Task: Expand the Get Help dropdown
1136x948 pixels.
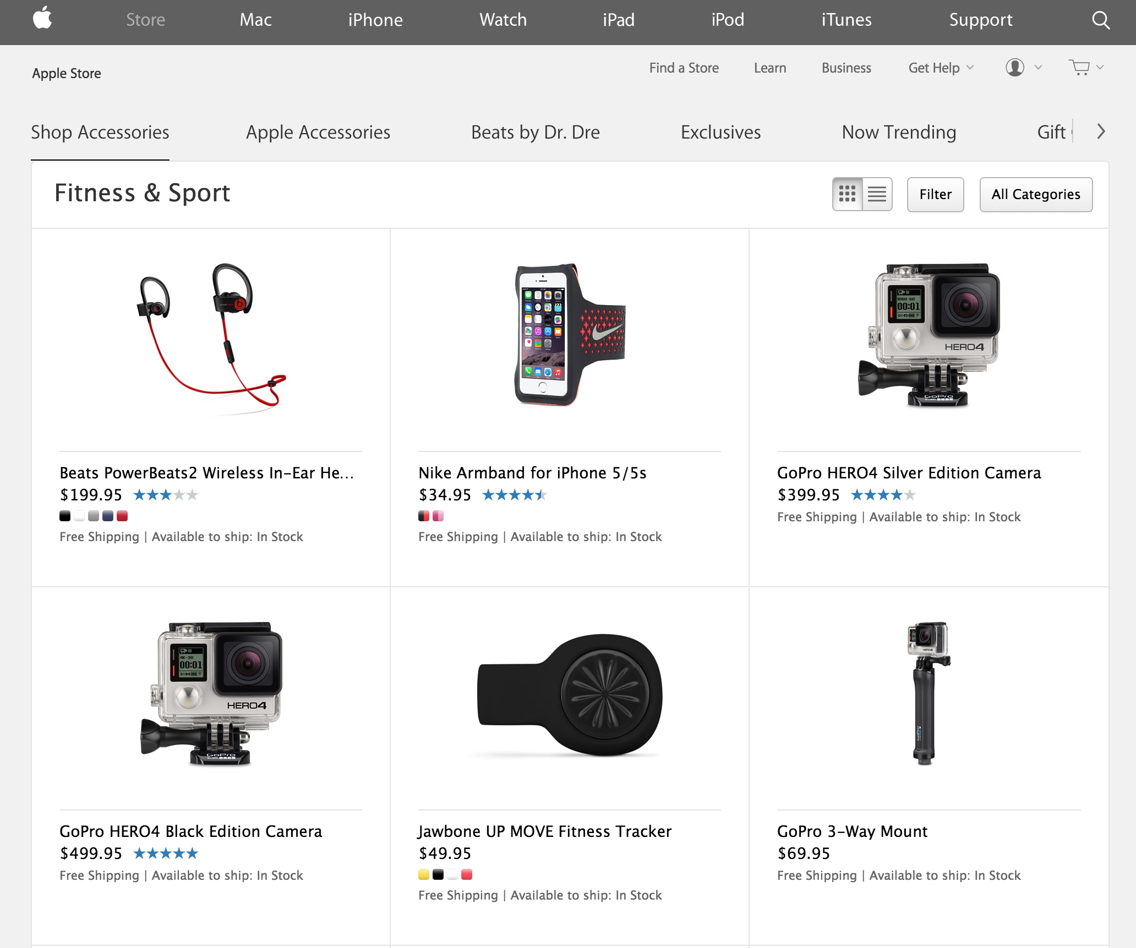Action: pyautogui.click(x=941, y=68)
